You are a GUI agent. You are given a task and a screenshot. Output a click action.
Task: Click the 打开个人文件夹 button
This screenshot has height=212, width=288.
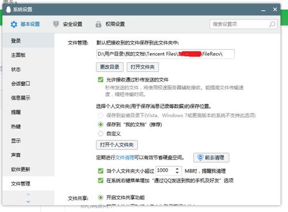coord(117,145)
